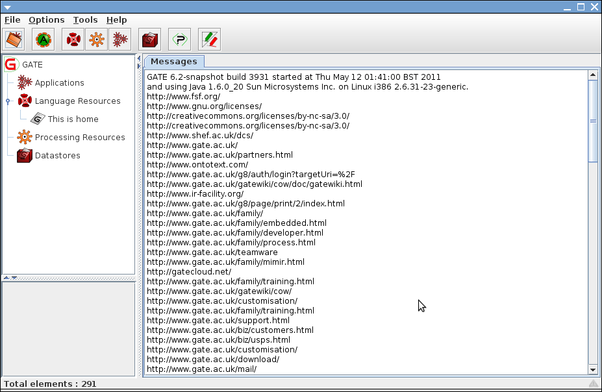The width and height of the screenshot is (602, 392).
Task: Click the load ANNIE system toolbar icon
Action: click(x=44, y=39)
